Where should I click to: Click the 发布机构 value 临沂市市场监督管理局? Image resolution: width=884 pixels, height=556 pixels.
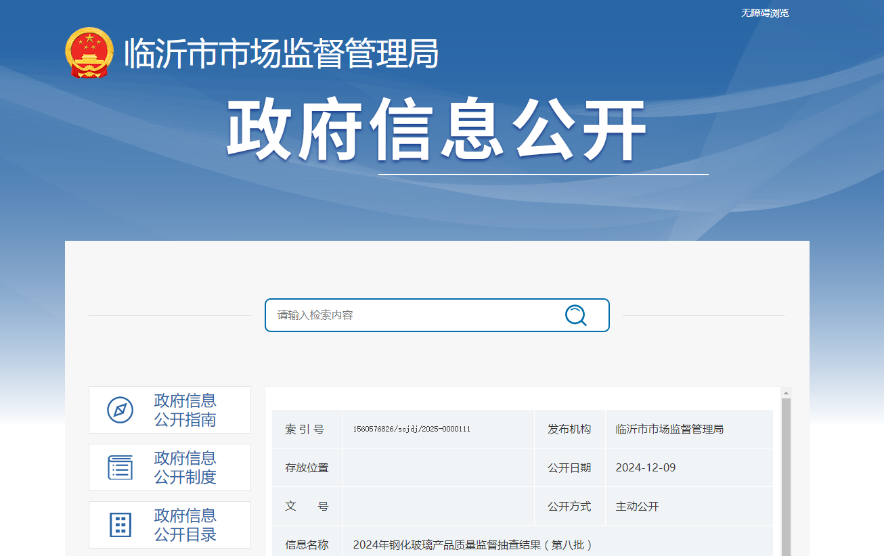[x=669, y=430]
